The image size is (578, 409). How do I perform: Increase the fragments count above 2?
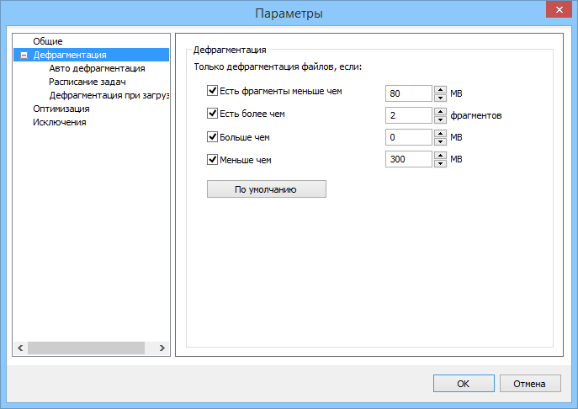(x=440, y=111)
